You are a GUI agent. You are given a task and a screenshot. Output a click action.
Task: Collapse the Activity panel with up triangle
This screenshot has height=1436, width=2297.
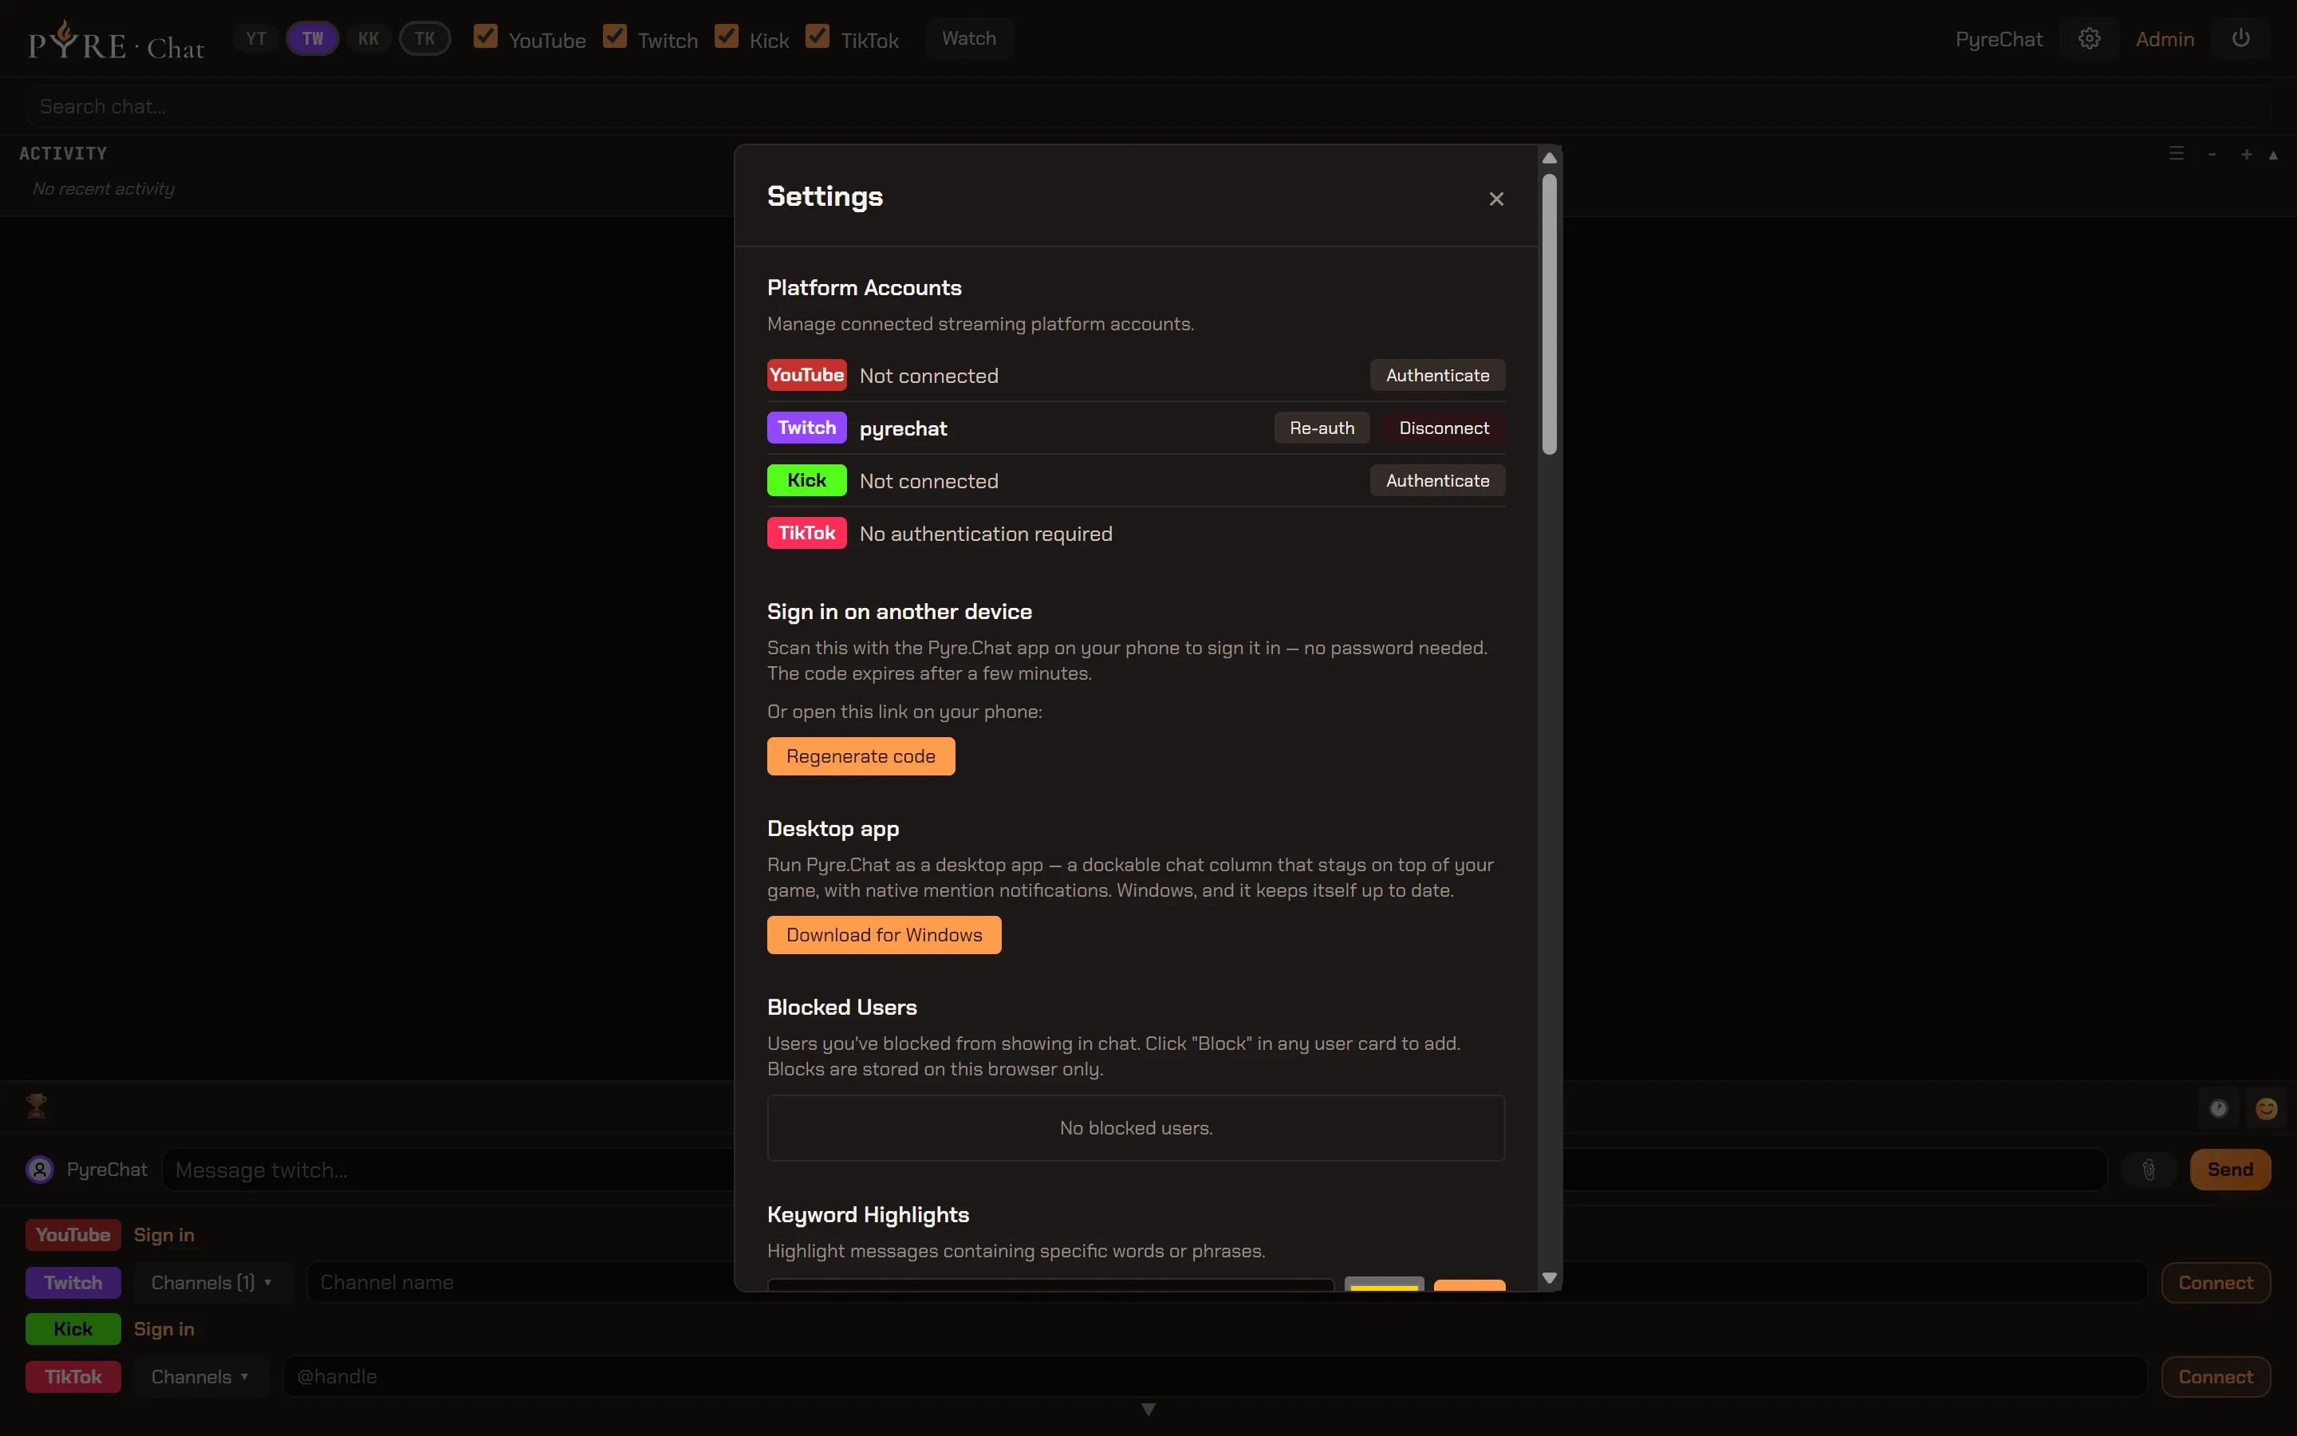2273,155
